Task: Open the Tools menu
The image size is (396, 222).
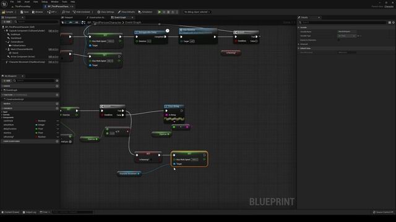Action: [64, 2]
